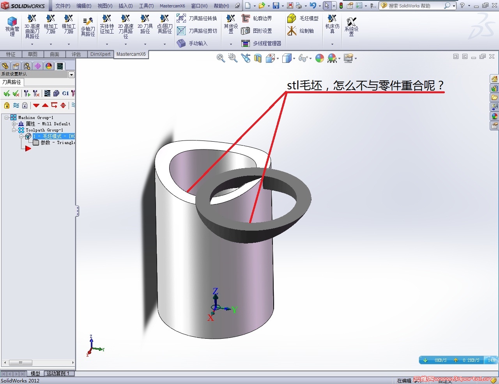Open the MastercamX6 menu in menu bar

point(172,6)
